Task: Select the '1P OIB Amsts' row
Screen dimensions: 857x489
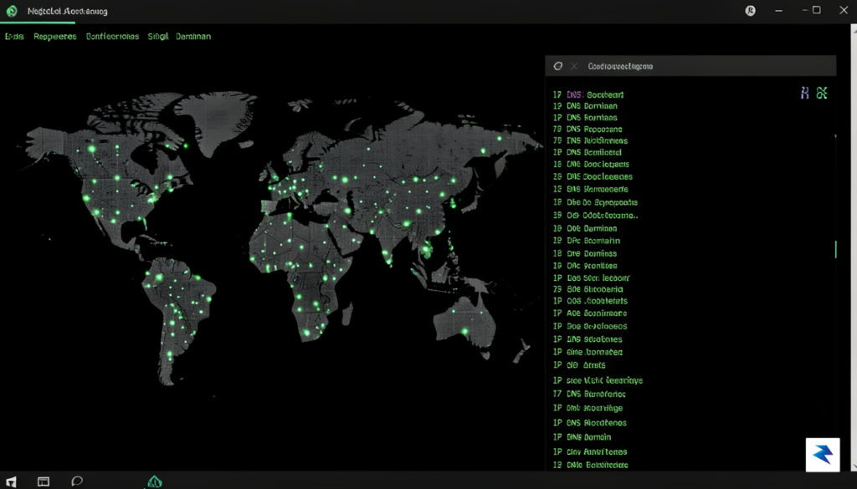Action: (579, 365)
